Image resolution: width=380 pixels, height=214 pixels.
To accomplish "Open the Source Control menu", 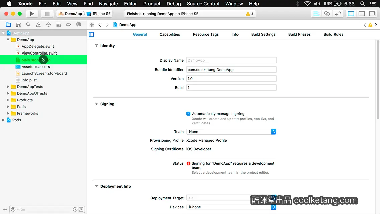I will tap(203, 4).
